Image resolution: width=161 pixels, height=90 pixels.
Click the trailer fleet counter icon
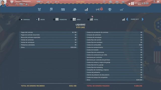tap(26, 4)
